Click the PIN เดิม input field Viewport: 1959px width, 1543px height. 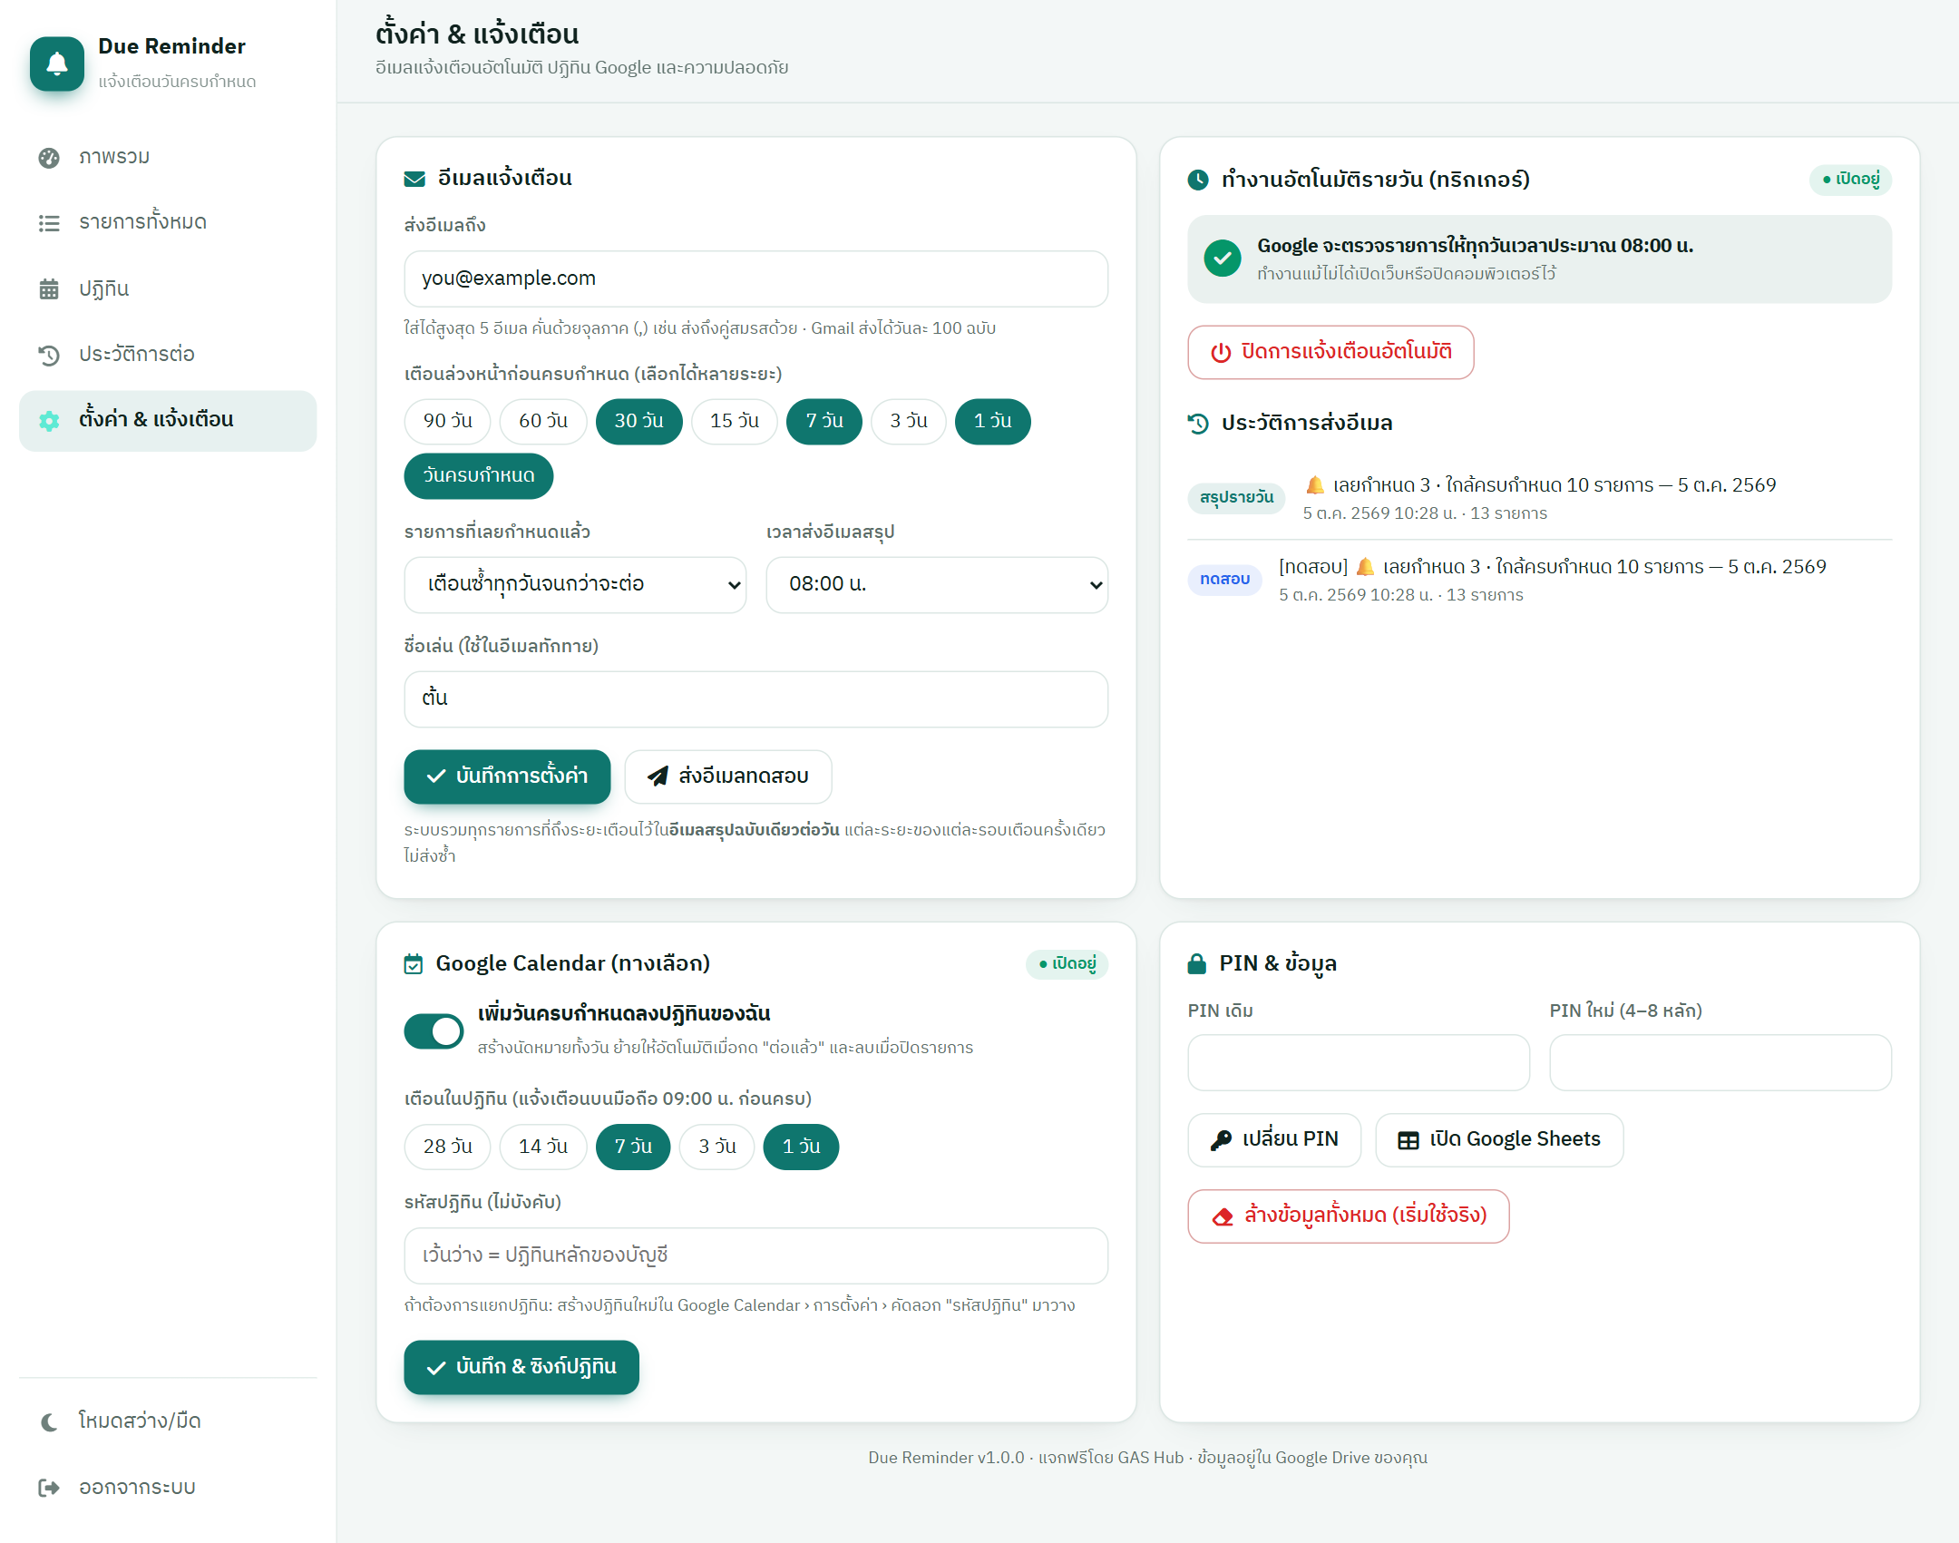tap(1359, 1063)
